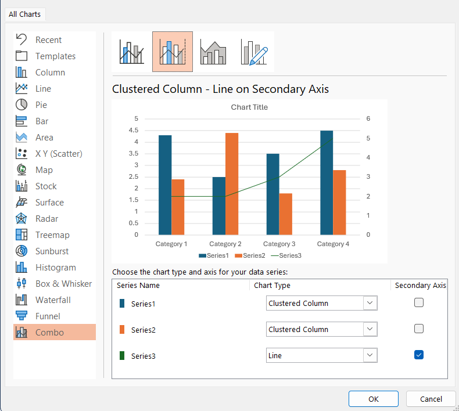Click the Series3 green color swatch
459x411 pixels.
click(122, 355)
